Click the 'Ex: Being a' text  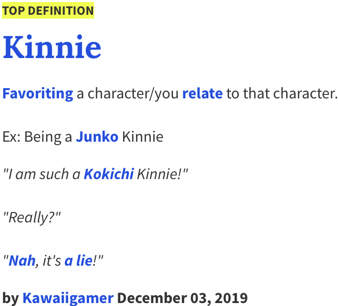(37, 136)
